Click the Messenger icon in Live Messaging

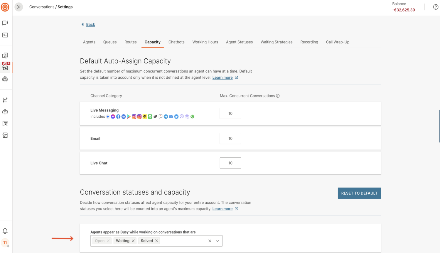pos(113,117)
